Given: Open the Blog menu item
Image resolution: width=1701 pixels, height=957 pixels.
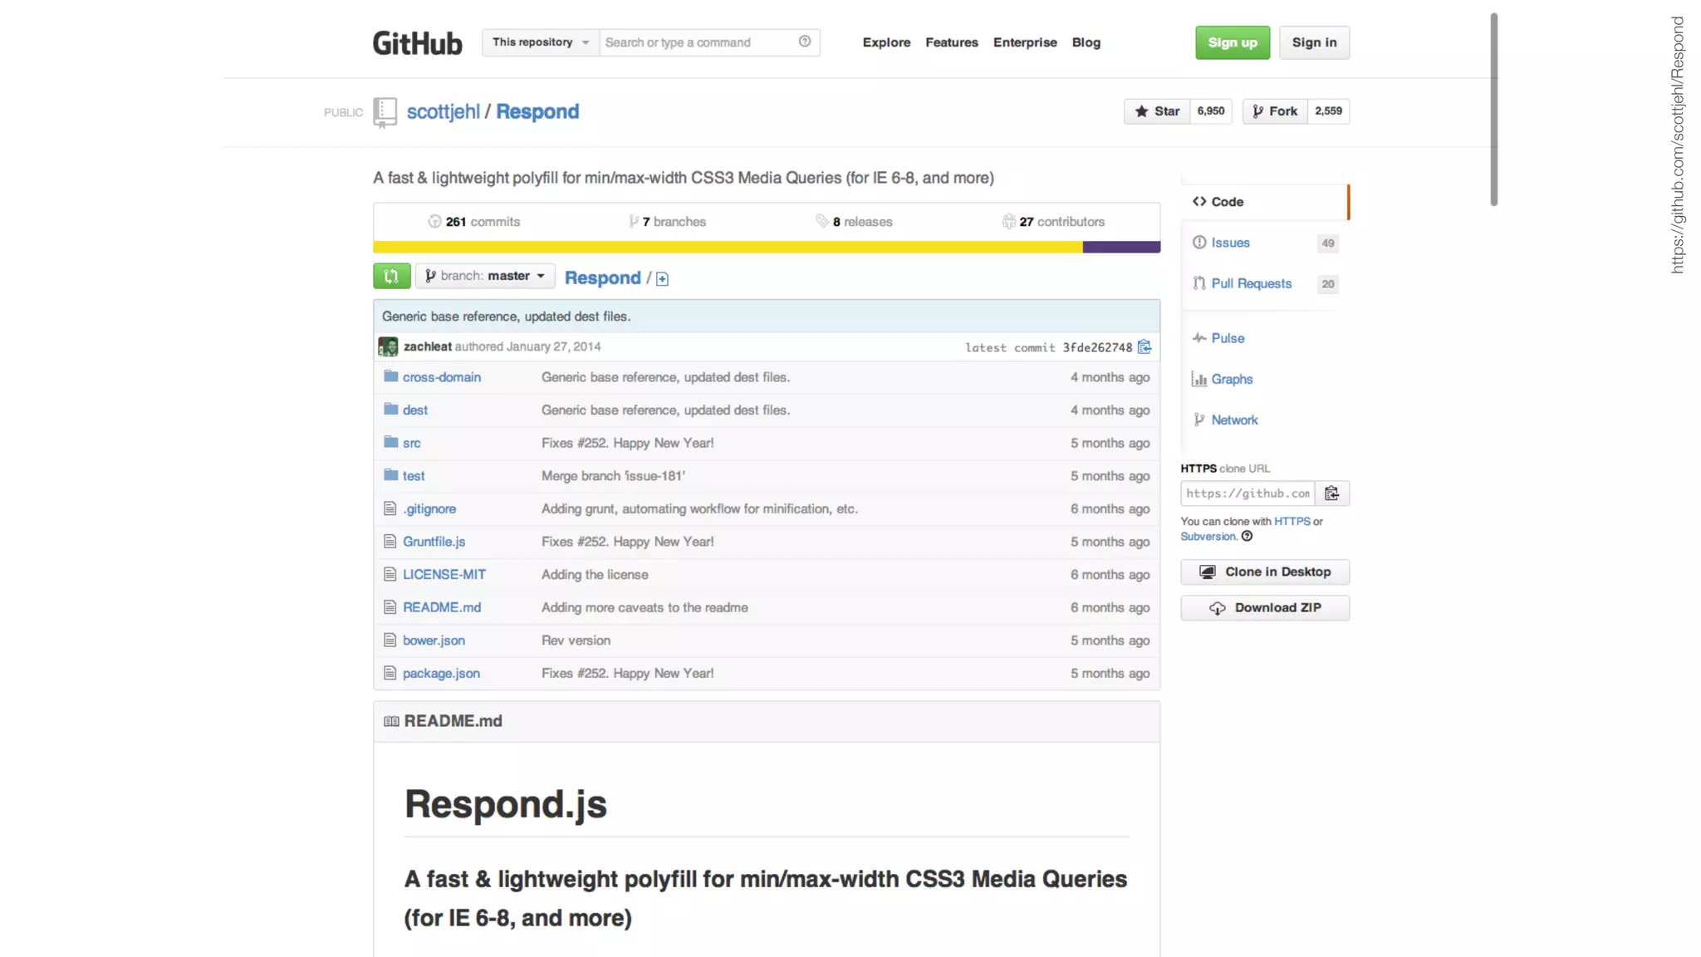Looking at the screenshot, I should click(1086, 42).
